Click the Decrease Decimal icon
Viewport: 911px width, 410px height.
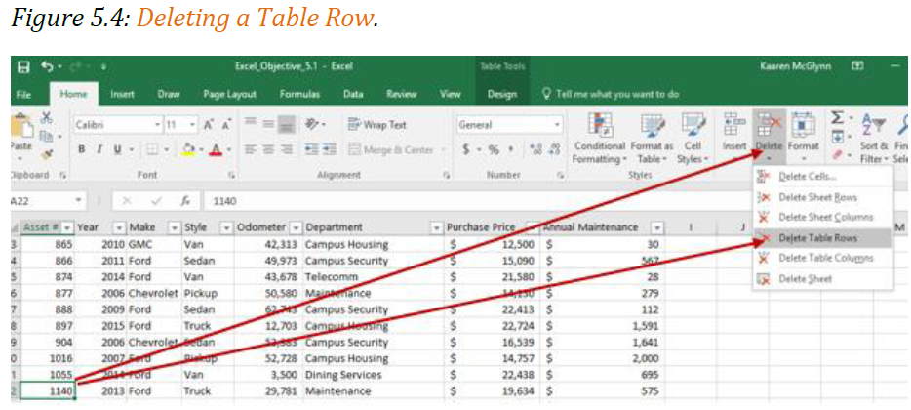(x=552, y=150)
